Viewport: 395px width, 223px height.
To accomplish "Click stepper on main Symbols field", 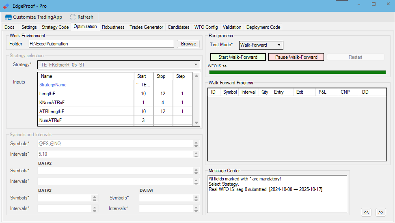I will 196,144.
